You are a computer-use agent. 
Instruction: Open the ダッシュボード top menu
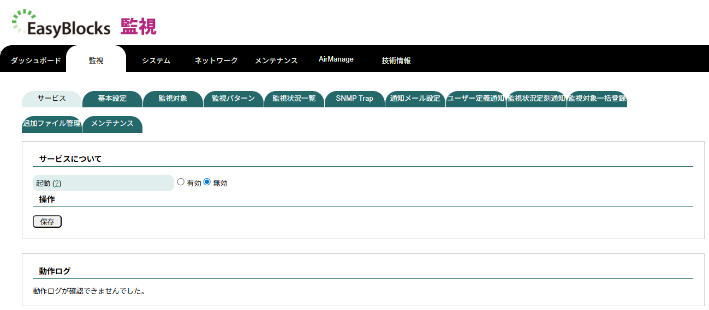click(36, 60)
